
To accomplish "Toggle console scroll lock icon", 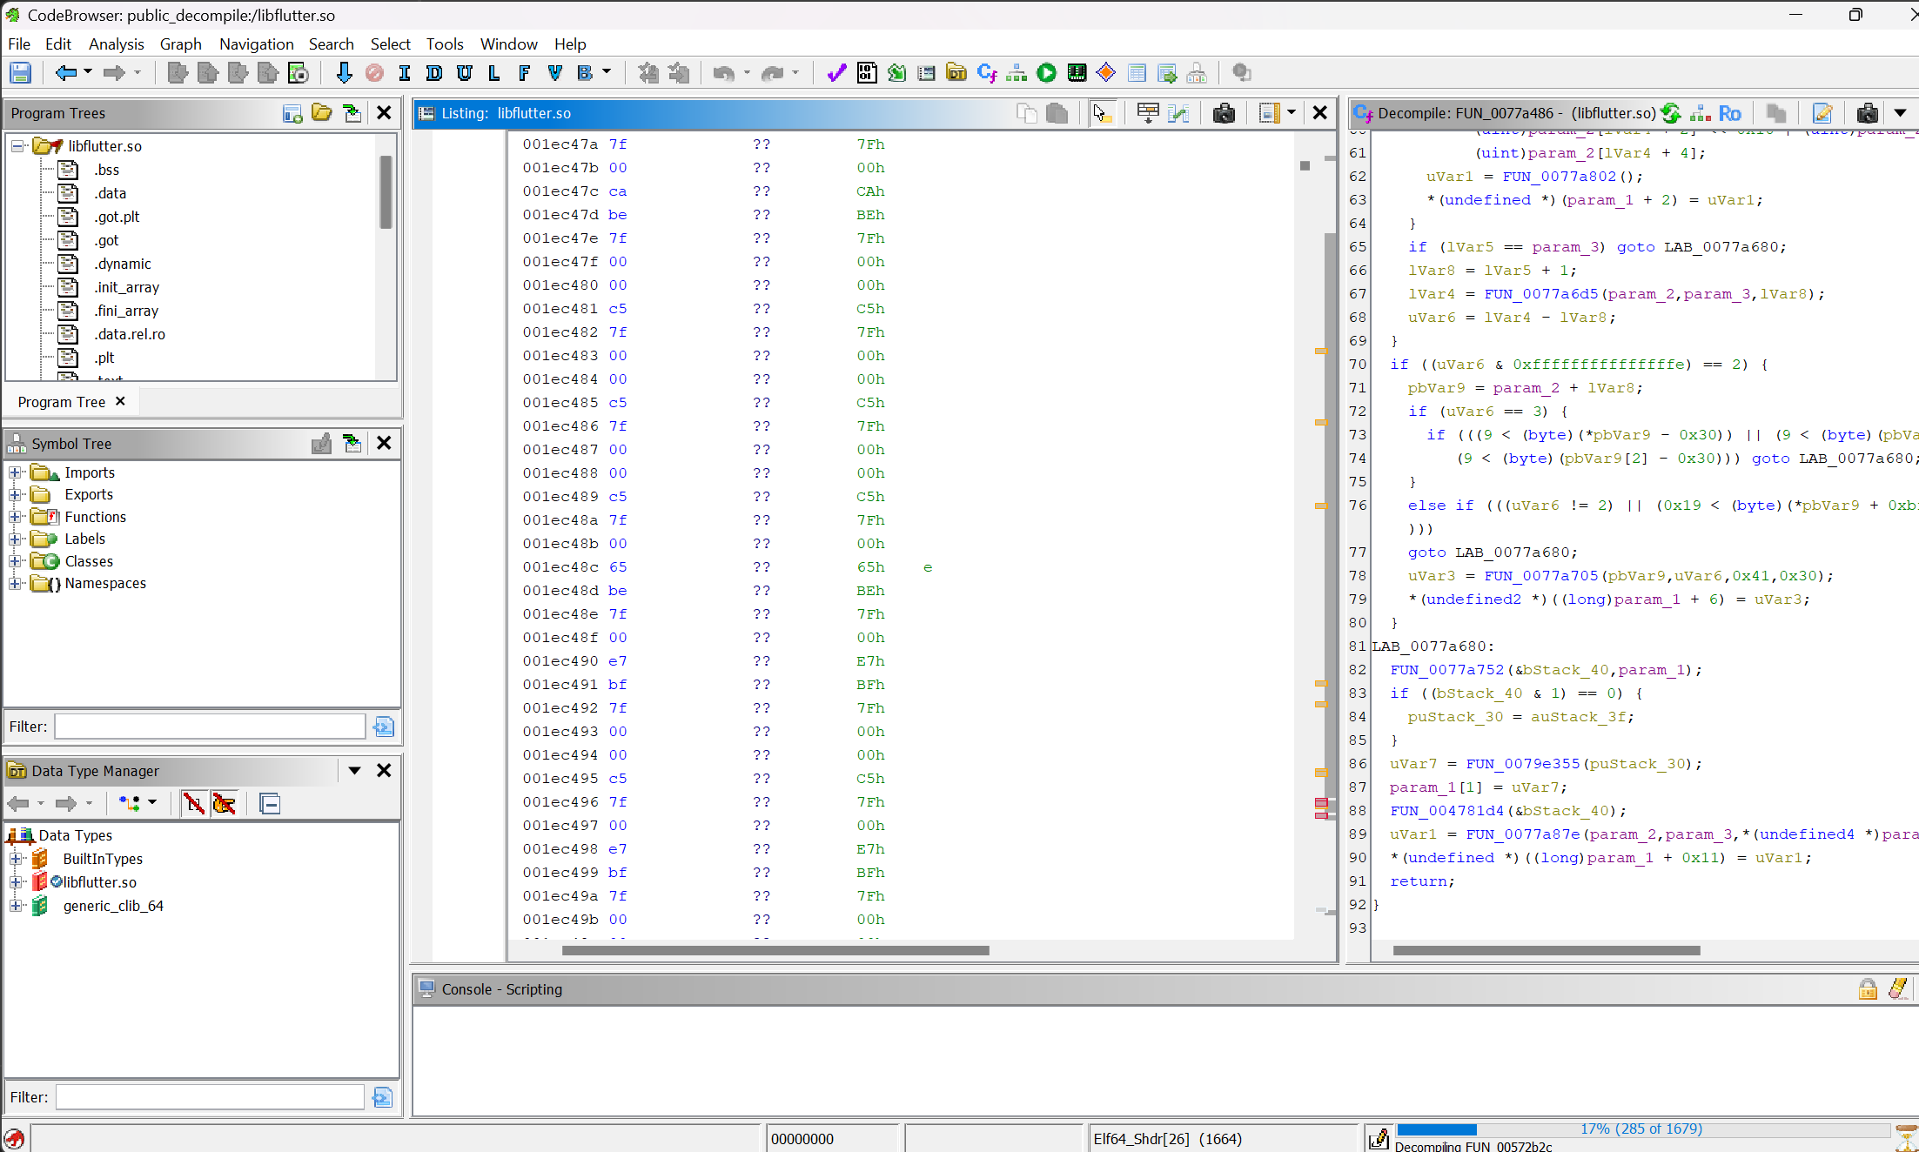I will click(x=1868, y=989).
